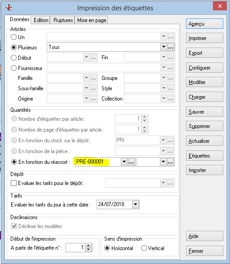Open browse button for Origine field
Screen dimensions: 230x264
tap(93, 99)
